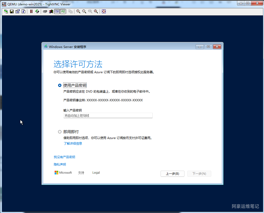Refresh the remote screen
Image resolution: width=264 pixels, height=213 pixels.
(x=37, y=11)
